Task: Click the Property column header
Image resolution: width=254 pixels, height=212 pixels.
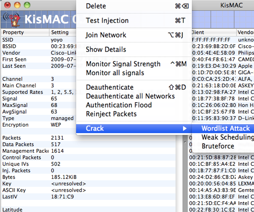Action: click(x=25, y=32)
